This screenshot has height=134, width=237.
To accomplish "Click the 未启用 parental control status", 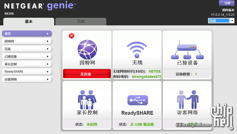I will point(92,124).
